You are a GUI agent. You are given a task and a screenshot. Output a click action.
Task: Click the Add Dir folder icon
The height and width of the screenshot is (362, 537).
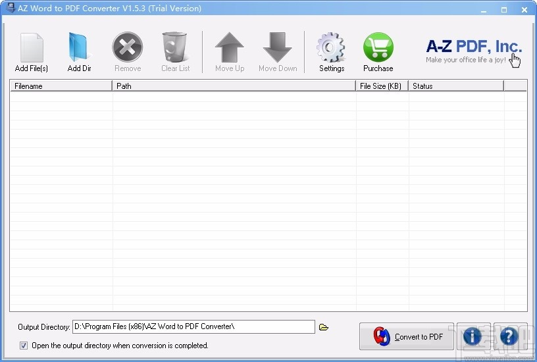coord(79,47)
